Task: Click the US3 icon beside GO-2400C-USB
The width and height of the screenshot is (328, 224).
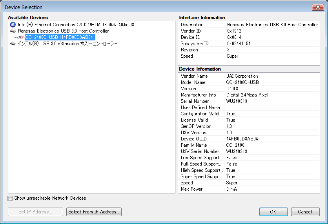Action: click(x=20, y=37)
